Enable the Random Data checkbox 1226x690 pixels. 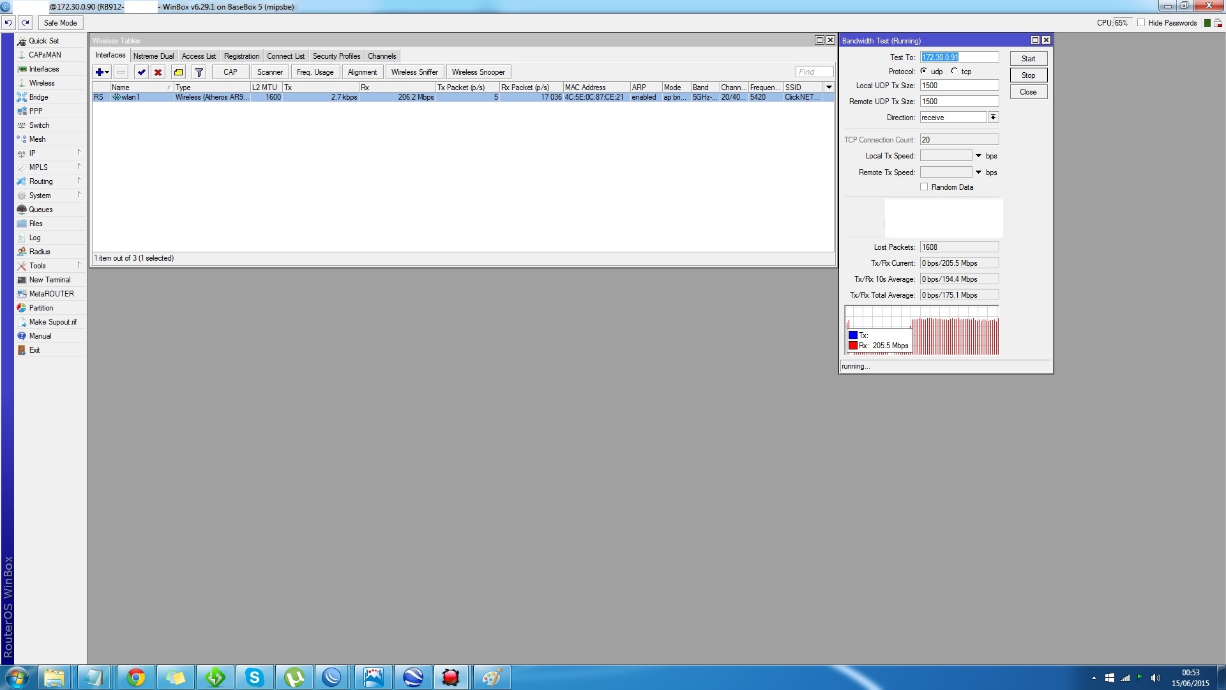(x=924, y=187)
